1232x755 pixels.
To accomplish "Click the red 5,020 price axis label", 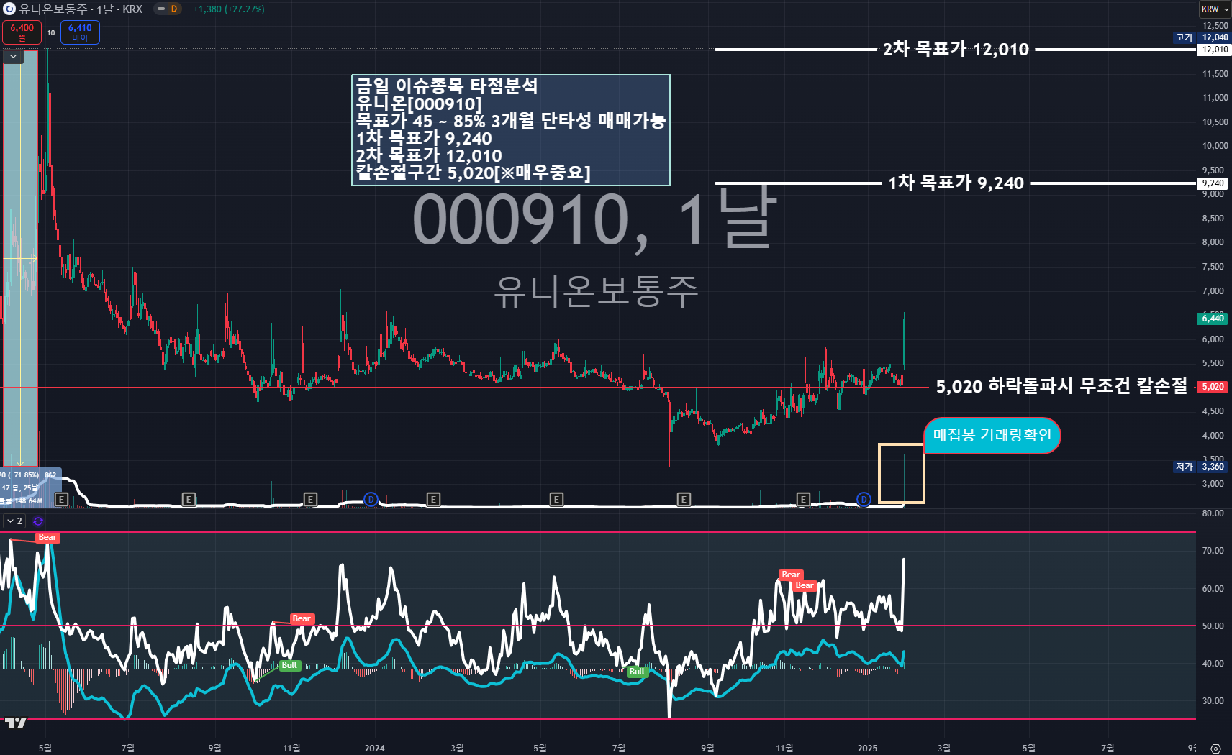I will pyautogui.click(x=1213, y=387).
